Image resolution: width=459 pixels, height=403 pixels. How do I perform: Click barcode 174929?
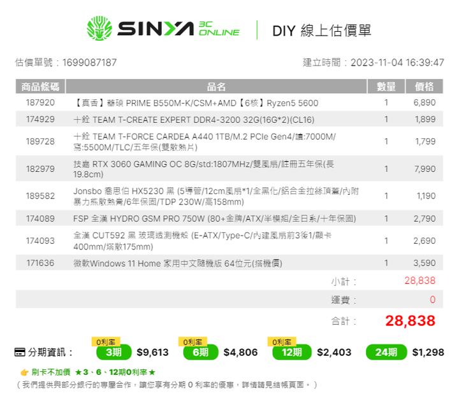(40, 119)
